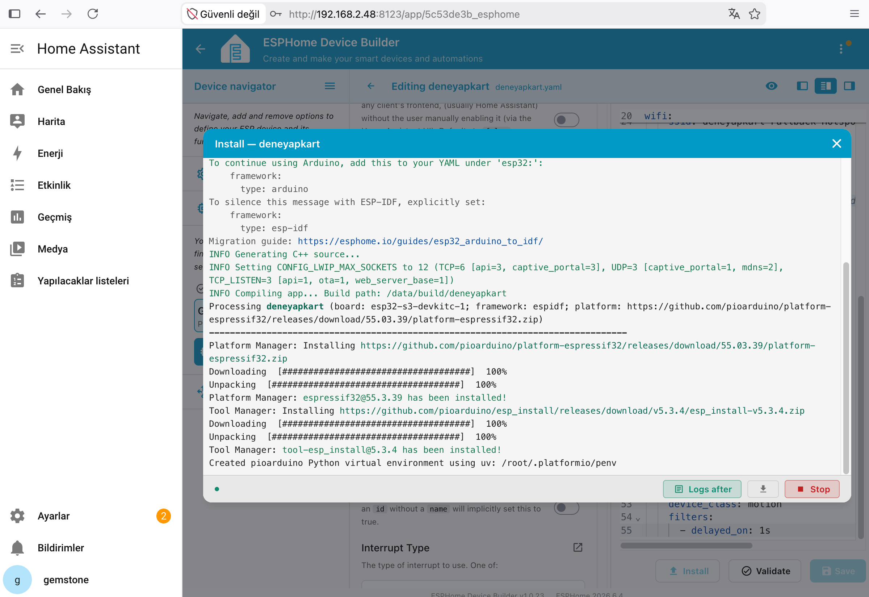Open the esp_install v5.3.4 zip link
The width and height of the screenshot is (869, 597).
tap(572, 411)
